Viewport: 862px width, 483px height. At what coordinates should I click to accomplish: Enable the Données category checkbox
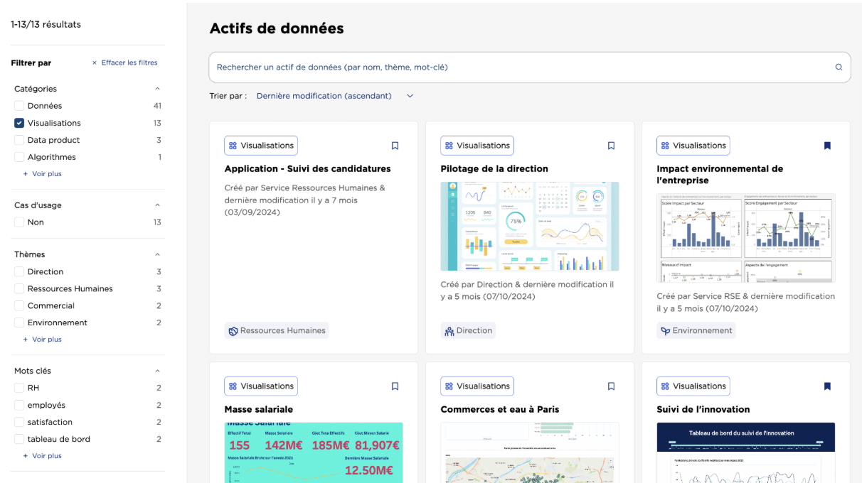[x=19, y=106]
